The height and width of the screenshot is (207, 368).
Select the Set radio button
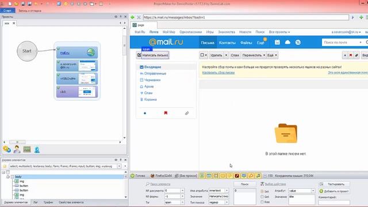pyautogui.click(x=262, y=191)
